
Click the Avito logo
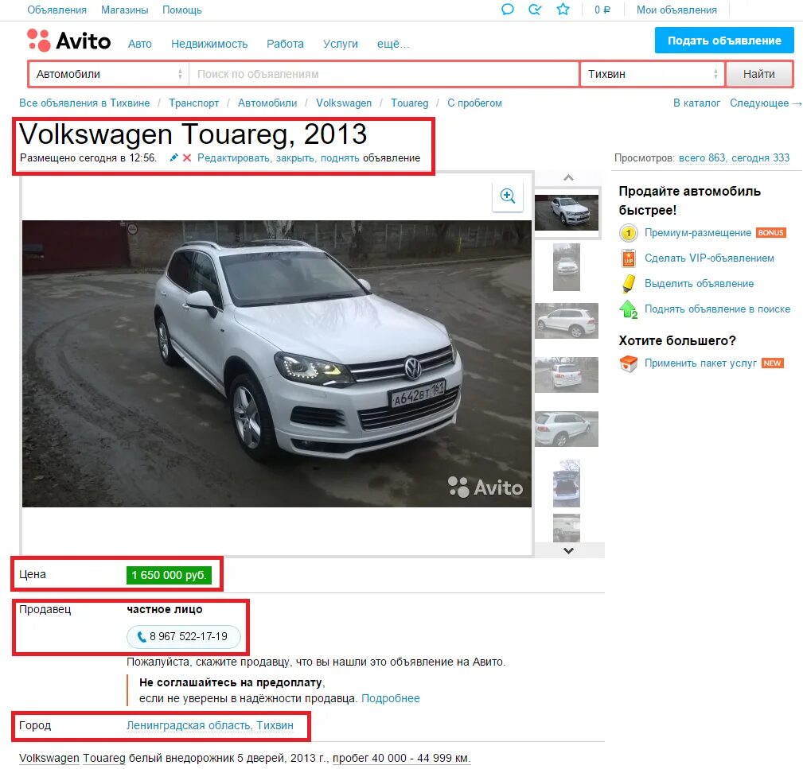tap(68, 41)
